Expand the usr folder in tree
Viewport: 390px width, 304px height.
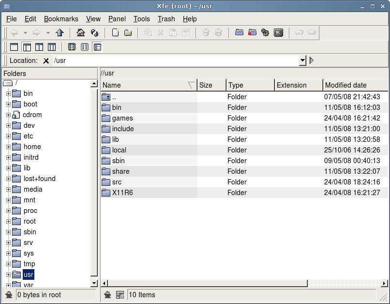(x=8, y=275)
